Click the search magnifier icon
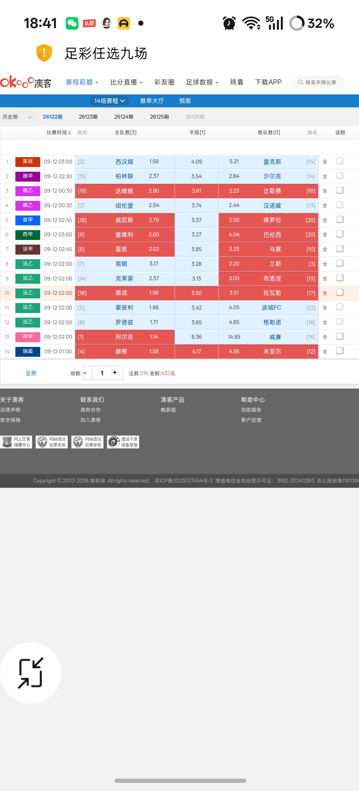 click(301, 82)
